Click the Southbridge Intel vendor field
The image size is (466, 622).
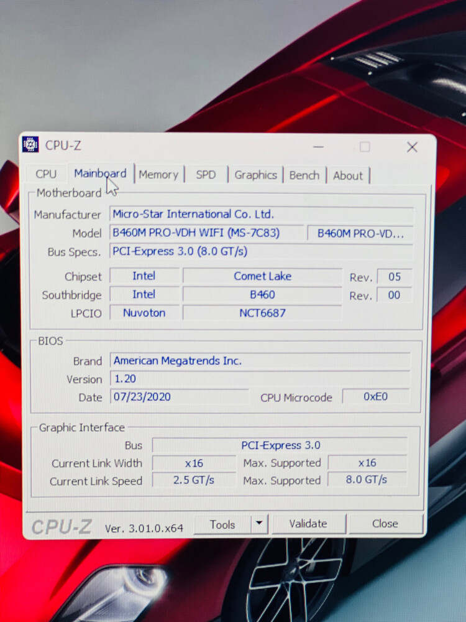tap(144, 294)
